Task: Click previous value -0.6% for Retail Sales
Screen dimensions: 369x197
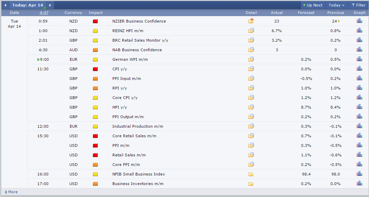Action: tap(336, 155)
